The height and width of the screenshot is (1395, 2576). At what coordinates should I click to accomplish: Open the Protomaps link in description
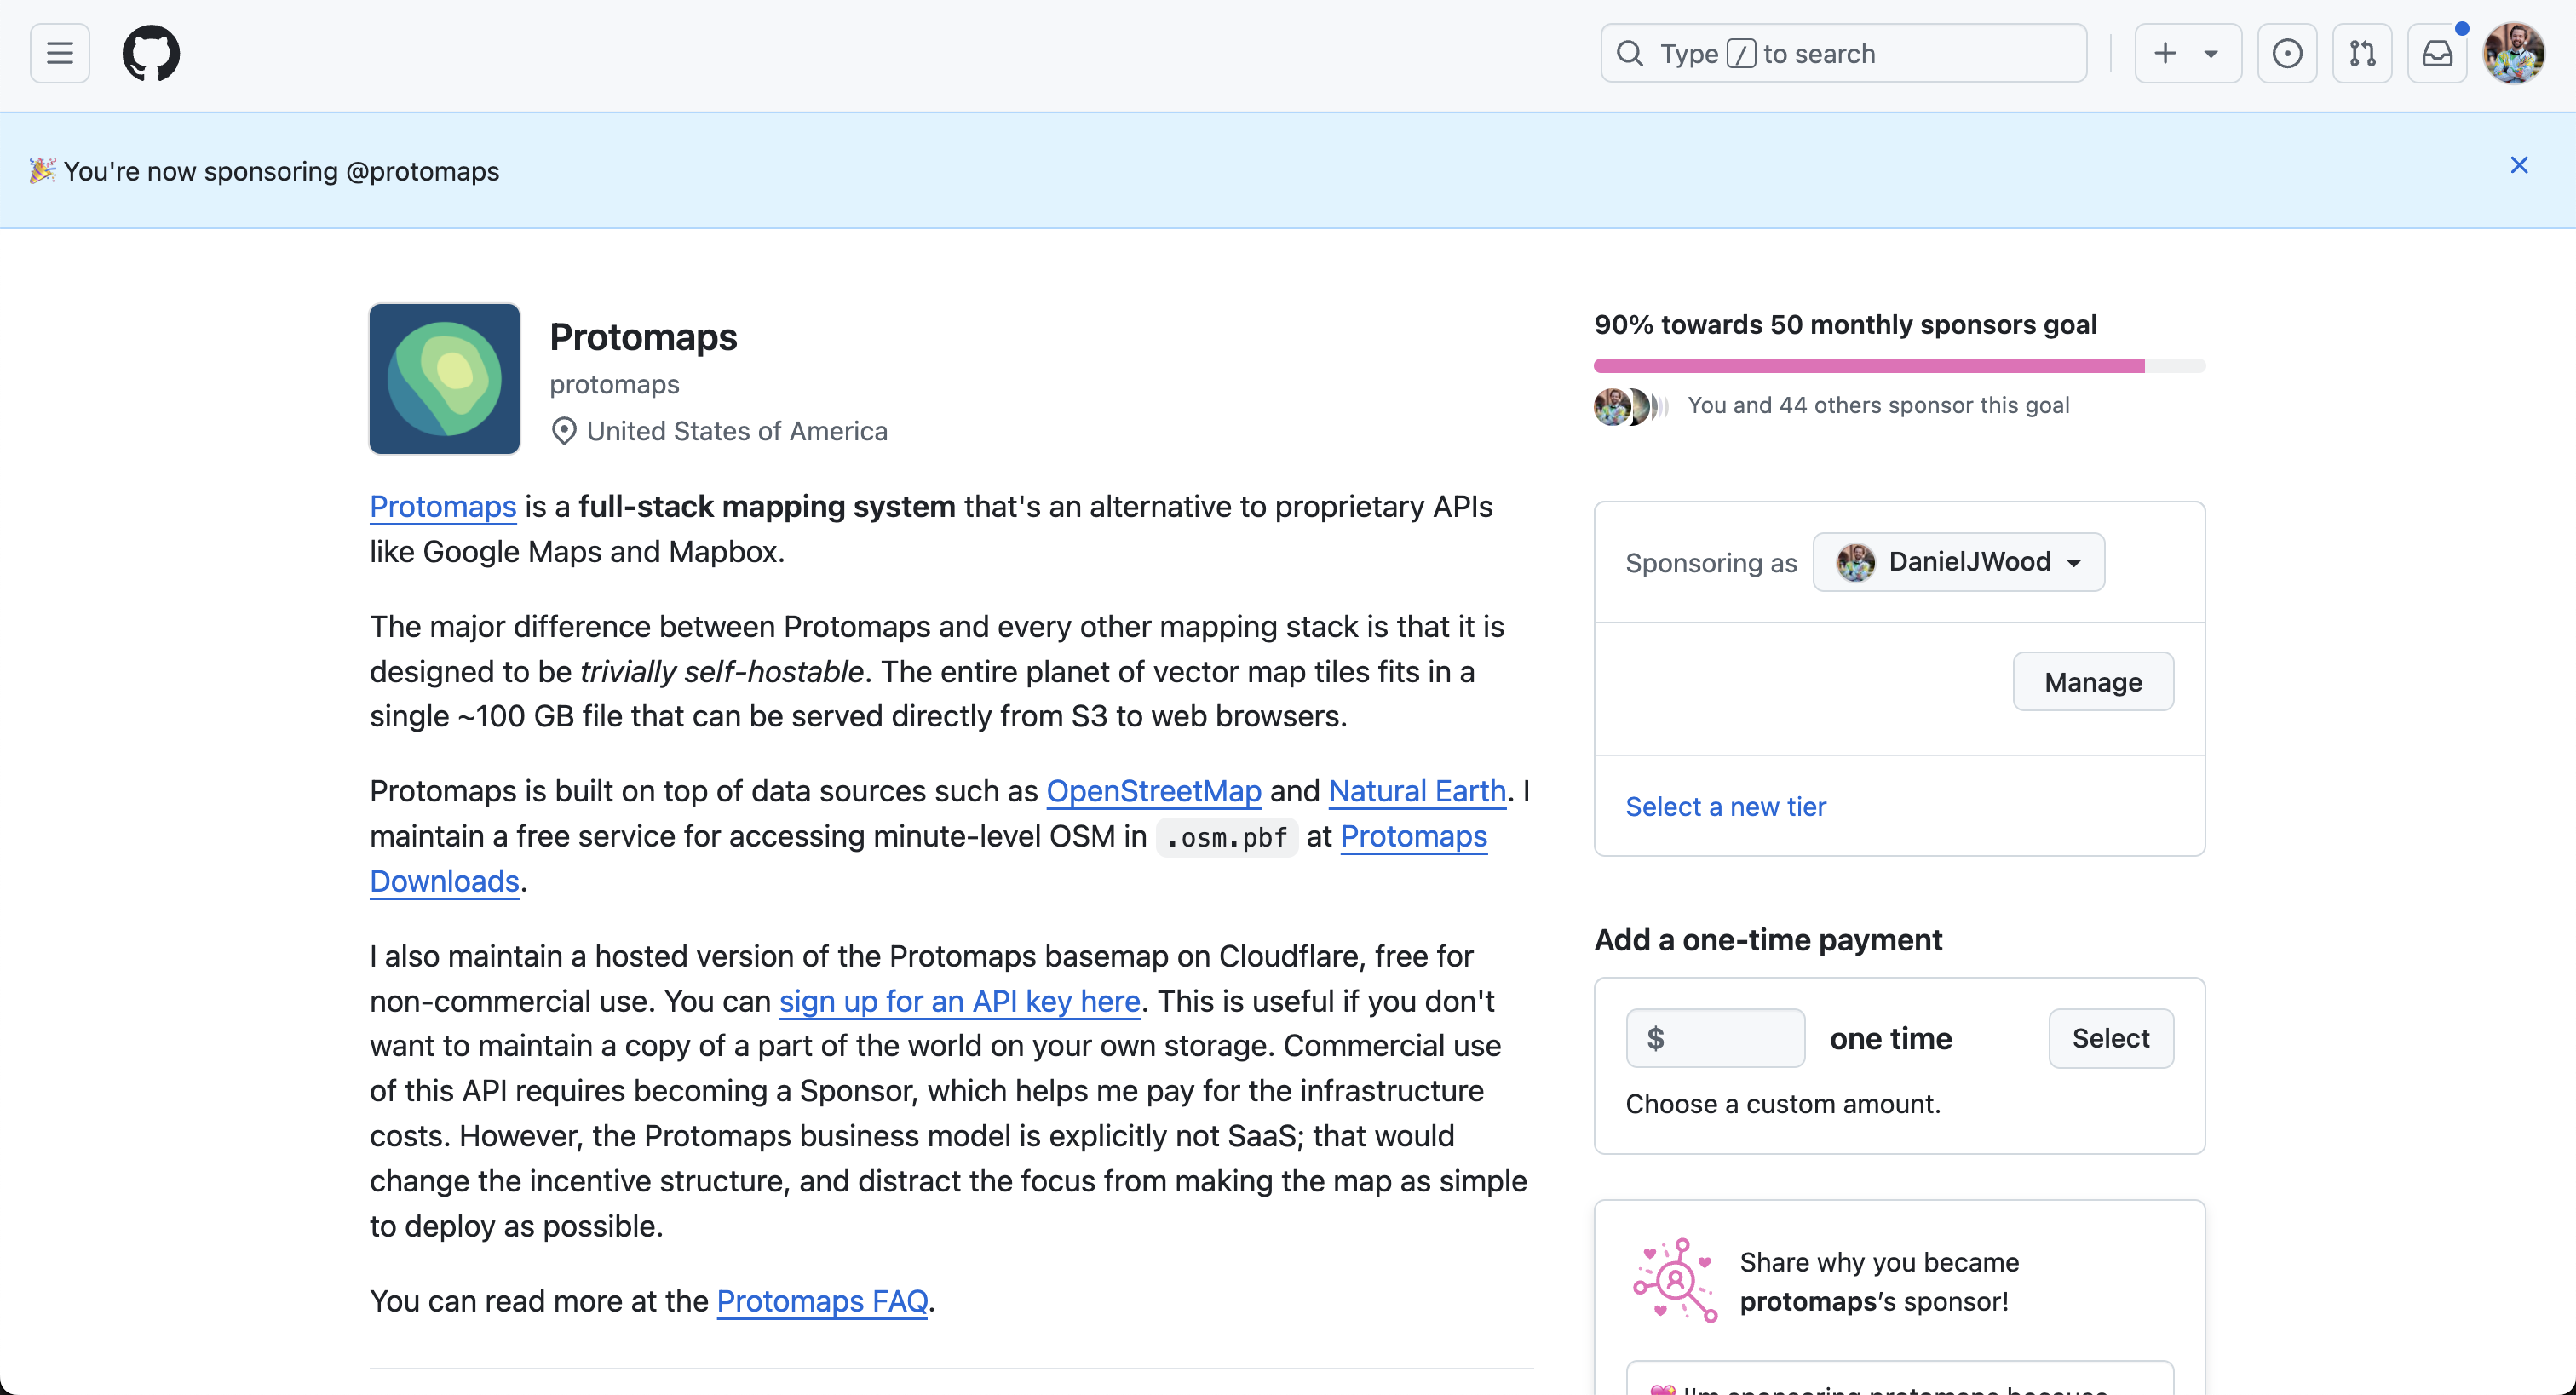point(443,507)
